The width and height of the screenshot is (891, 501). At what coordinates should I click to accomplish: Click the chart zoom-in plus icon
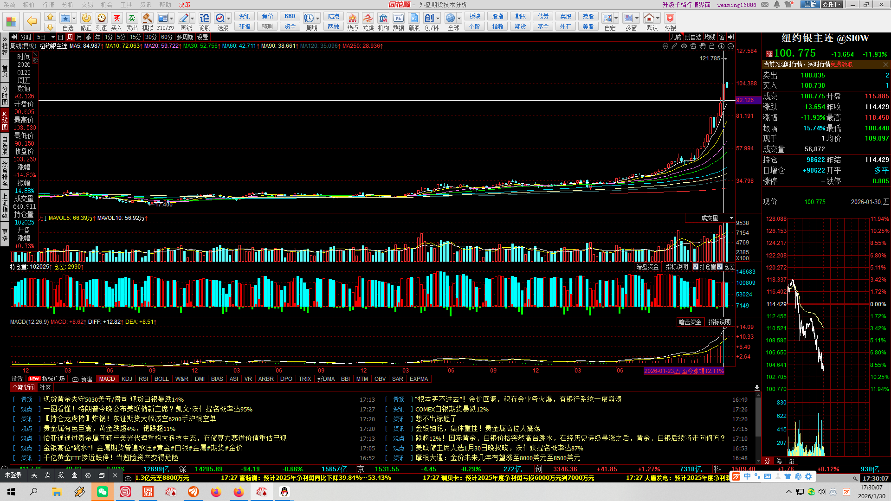721,46
